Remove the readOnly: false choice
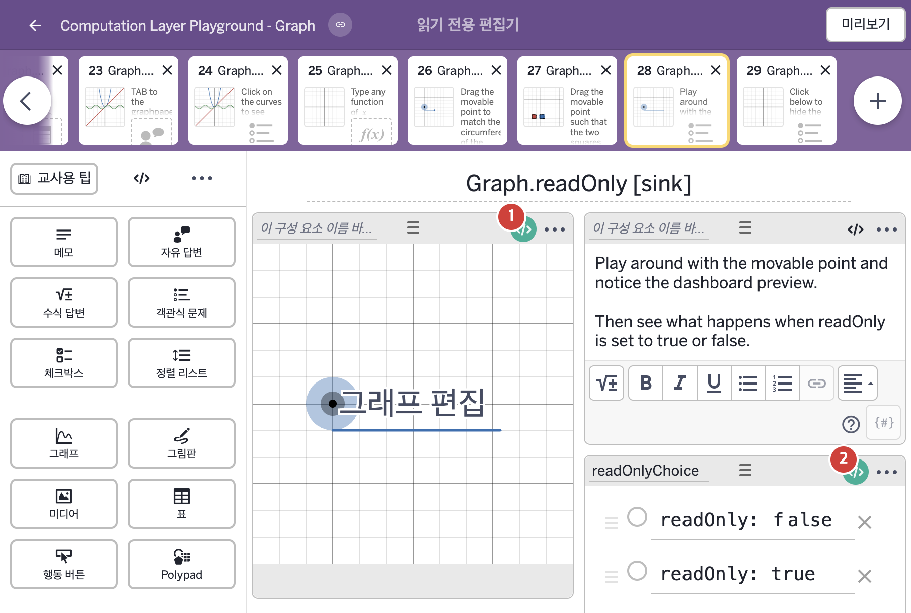This screenshot has width=911, height=613. coord(865,522)
